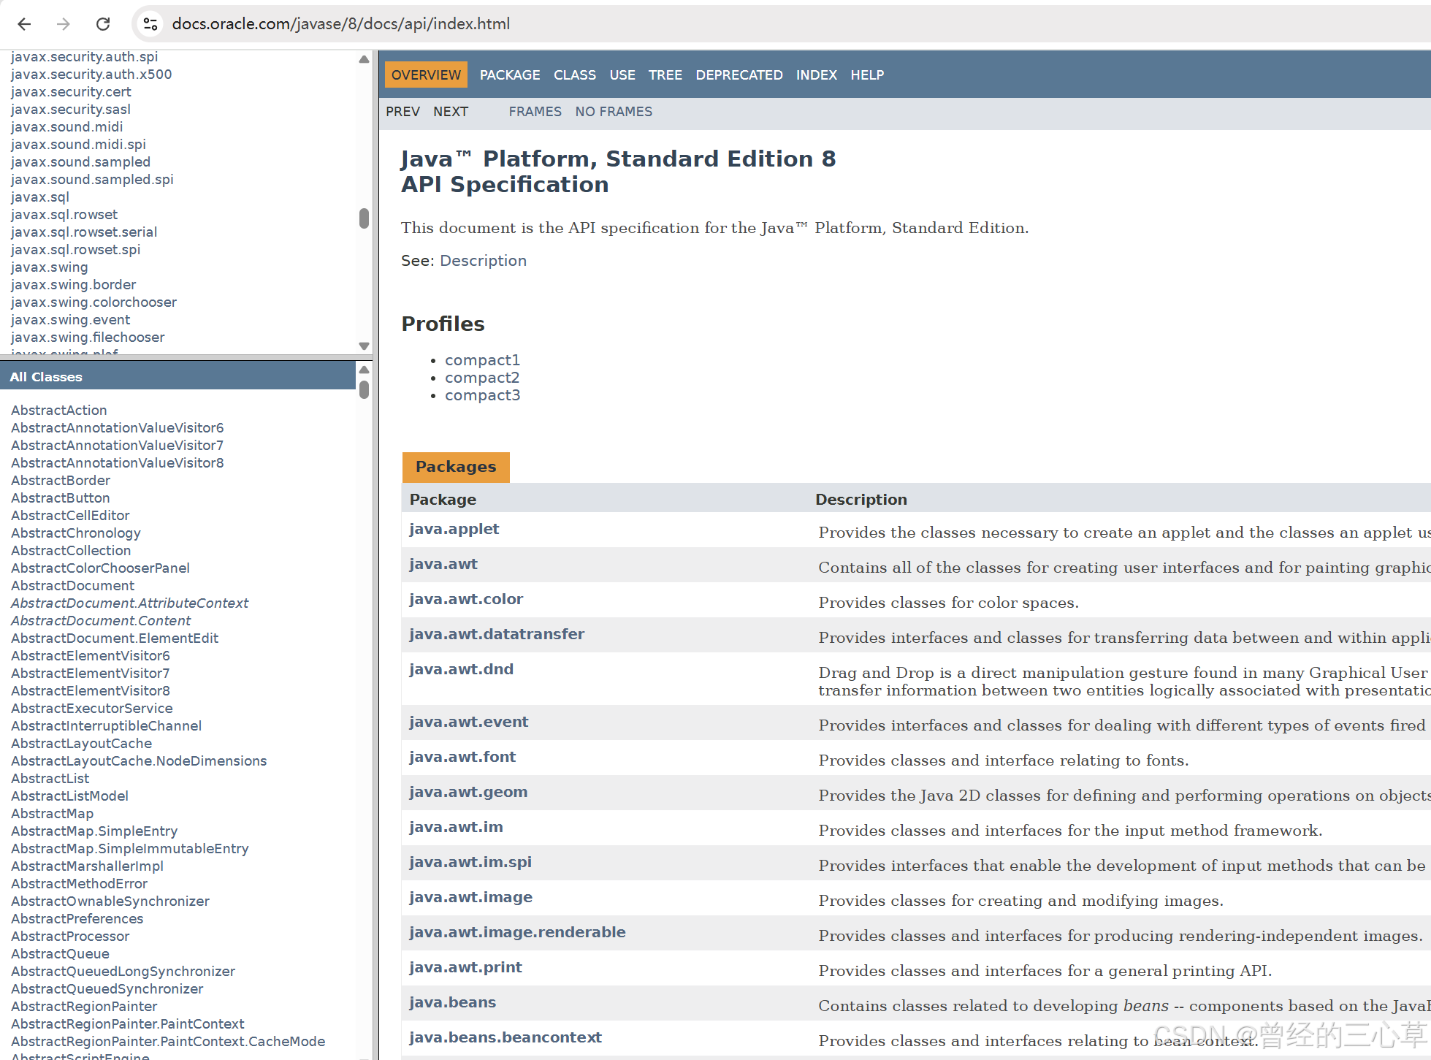The height and width of the screenshot is (1060, 1431).
Task: Open site information icon in address bar
Action: coord(150,24)
